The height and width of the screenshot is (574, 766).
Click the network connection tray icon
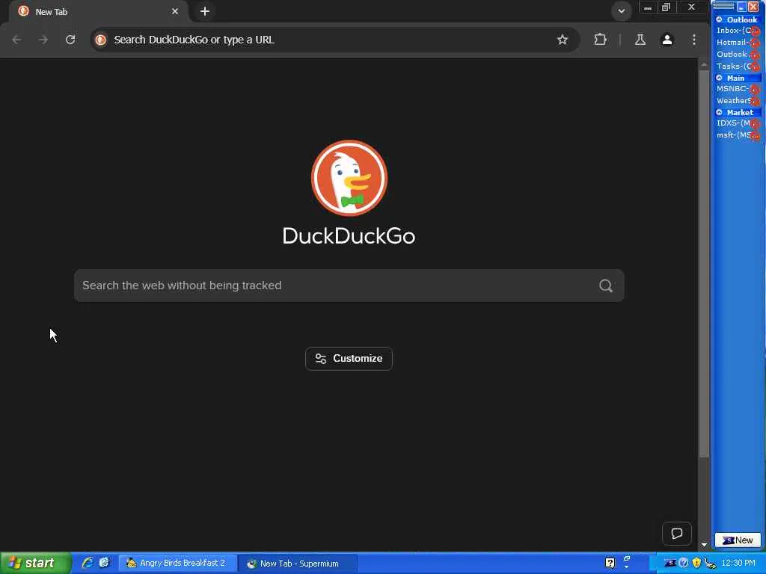click(711, 564)
